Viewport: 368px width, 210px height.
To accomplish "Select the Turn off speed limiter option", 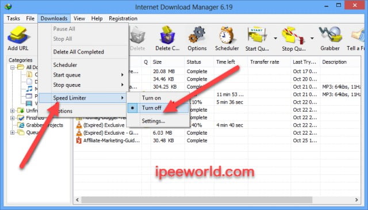I will (158, 108).
